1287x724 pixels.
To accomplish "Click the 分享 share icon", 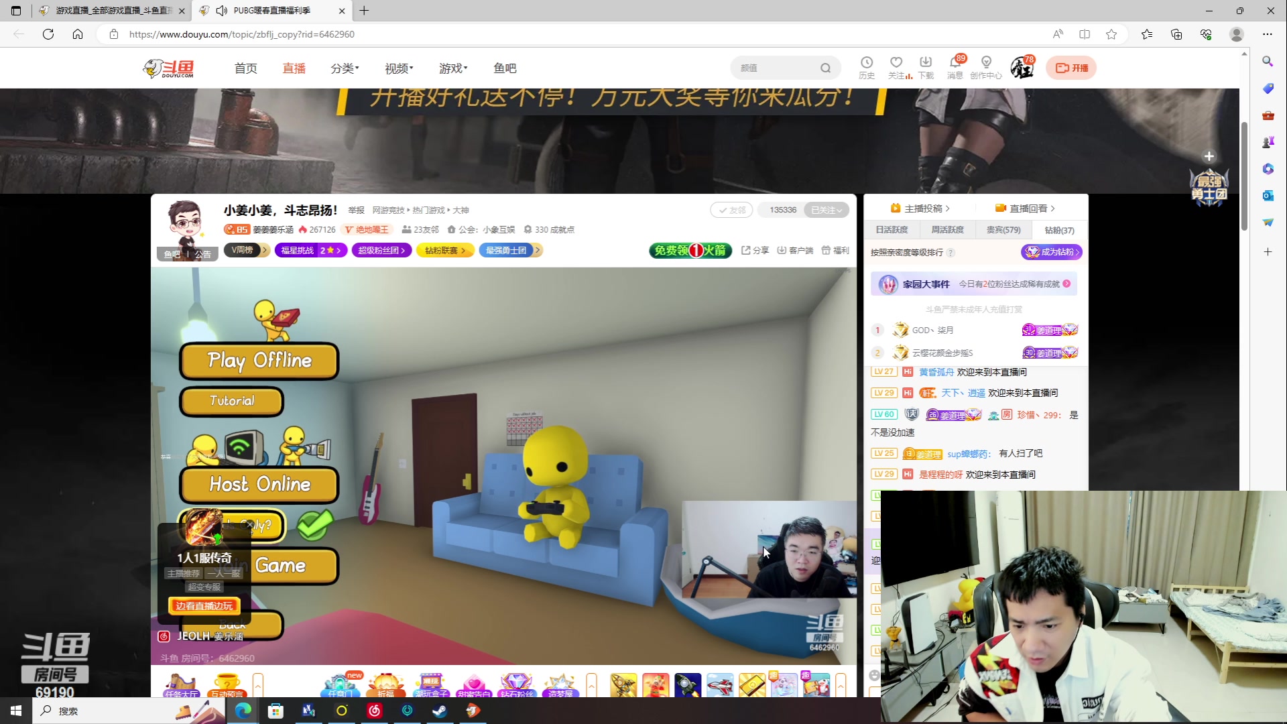I will coord(755,250).
